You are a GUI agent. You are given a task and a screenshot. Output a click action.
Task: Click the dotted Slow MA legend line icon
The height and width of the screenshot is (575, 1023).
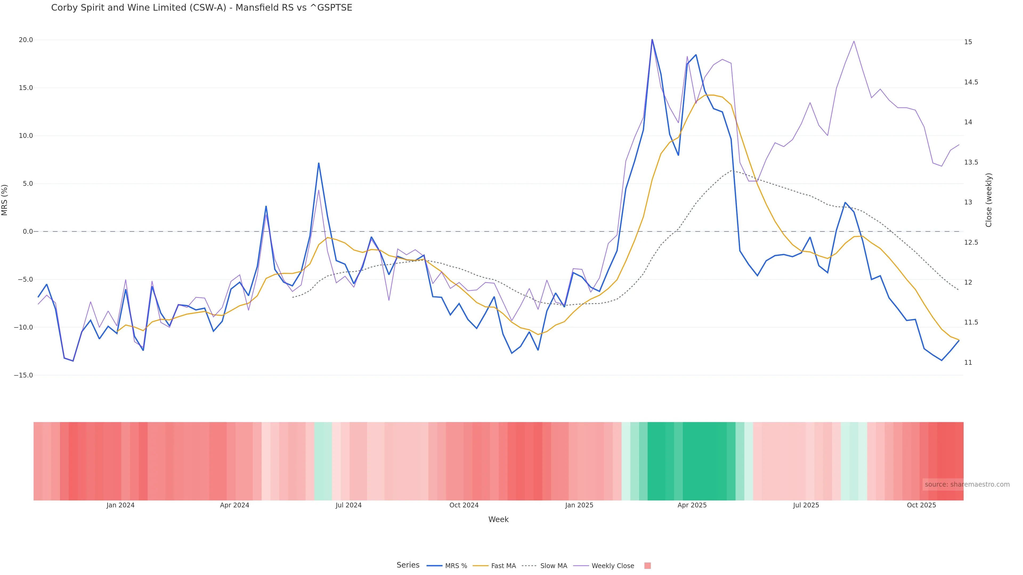(529, 566)
